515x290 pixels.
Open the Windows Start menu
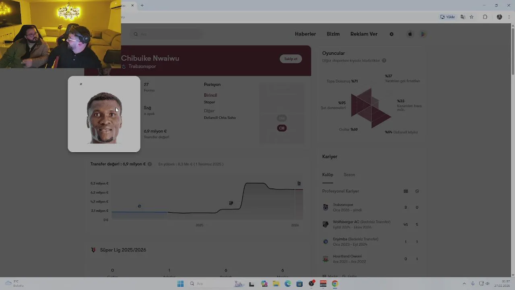click(x=180, y=284)
